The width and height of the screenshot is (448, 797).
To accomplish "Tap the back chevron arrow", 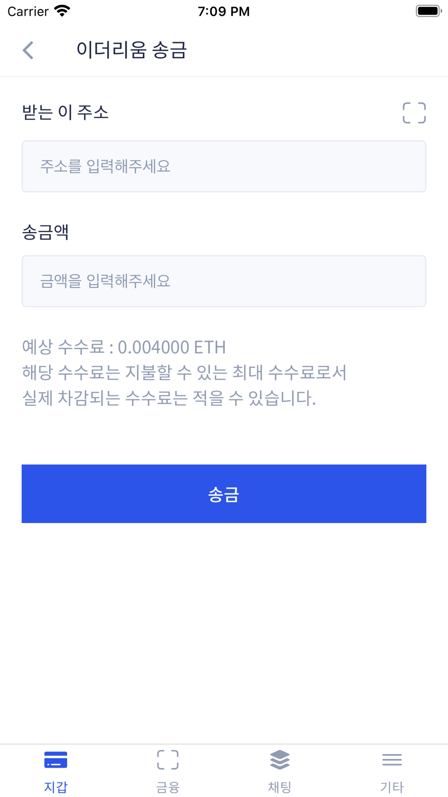I will tap(28, 50).
